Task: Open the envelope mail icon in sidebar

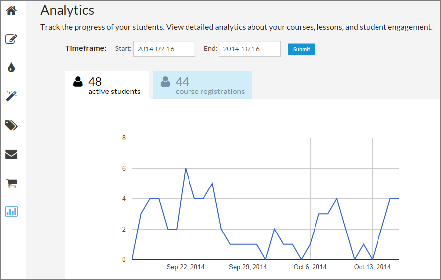Action: pos(11,154)
